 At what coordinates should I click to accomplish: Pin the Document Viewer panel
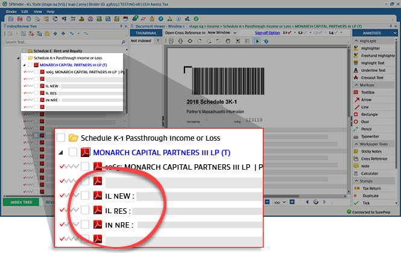391,26
